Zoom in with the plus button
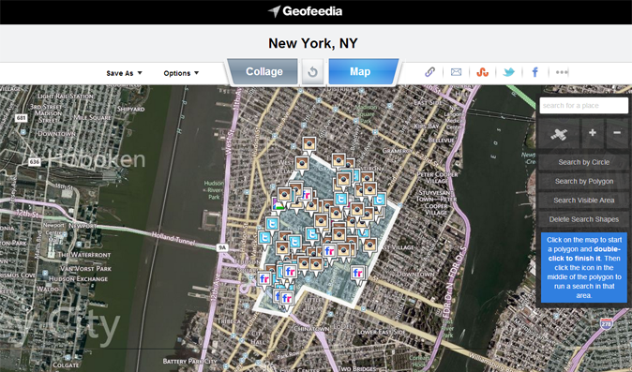Image resolution: width=632 pixels, height=372 pixels. tap(593, 134)
